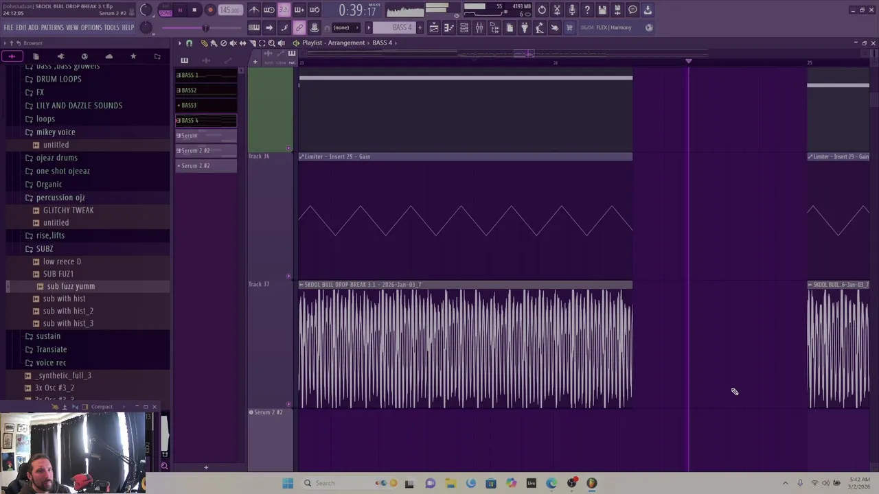Select the sub fuzz yumm sample
The width and height of the screenshot is (879, 494).
pyautogui.click(x=71, y=286)
